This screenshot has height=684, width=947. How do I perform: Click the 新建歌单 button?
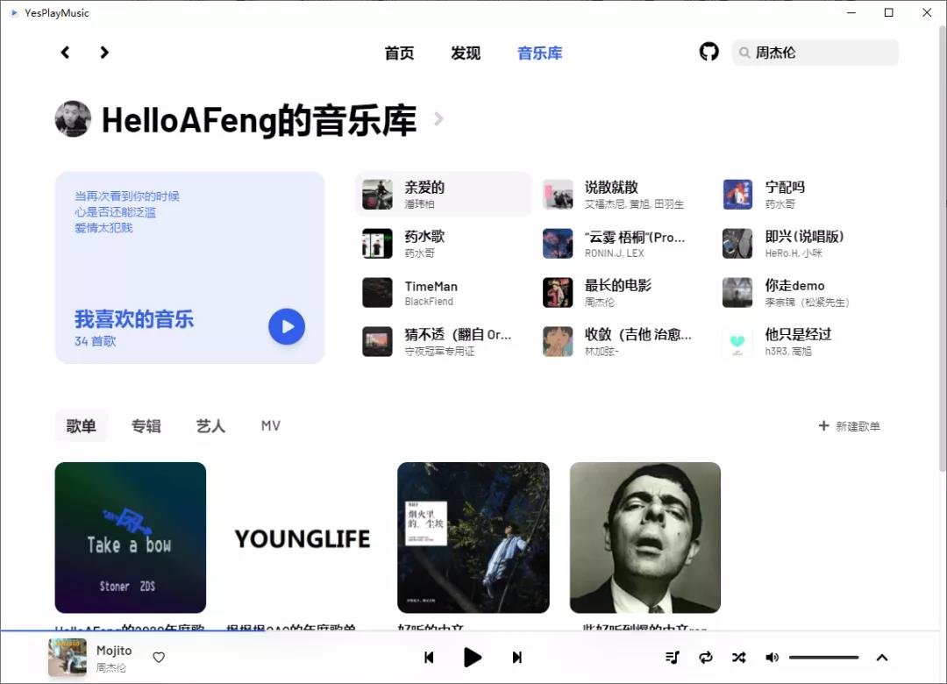(849, 426)
